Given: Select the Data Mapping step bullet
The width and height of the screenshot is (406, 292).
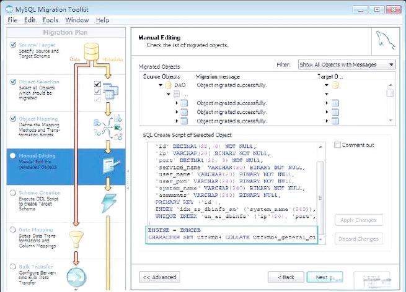Looking at the screenshot, I should tap(12, 230).
